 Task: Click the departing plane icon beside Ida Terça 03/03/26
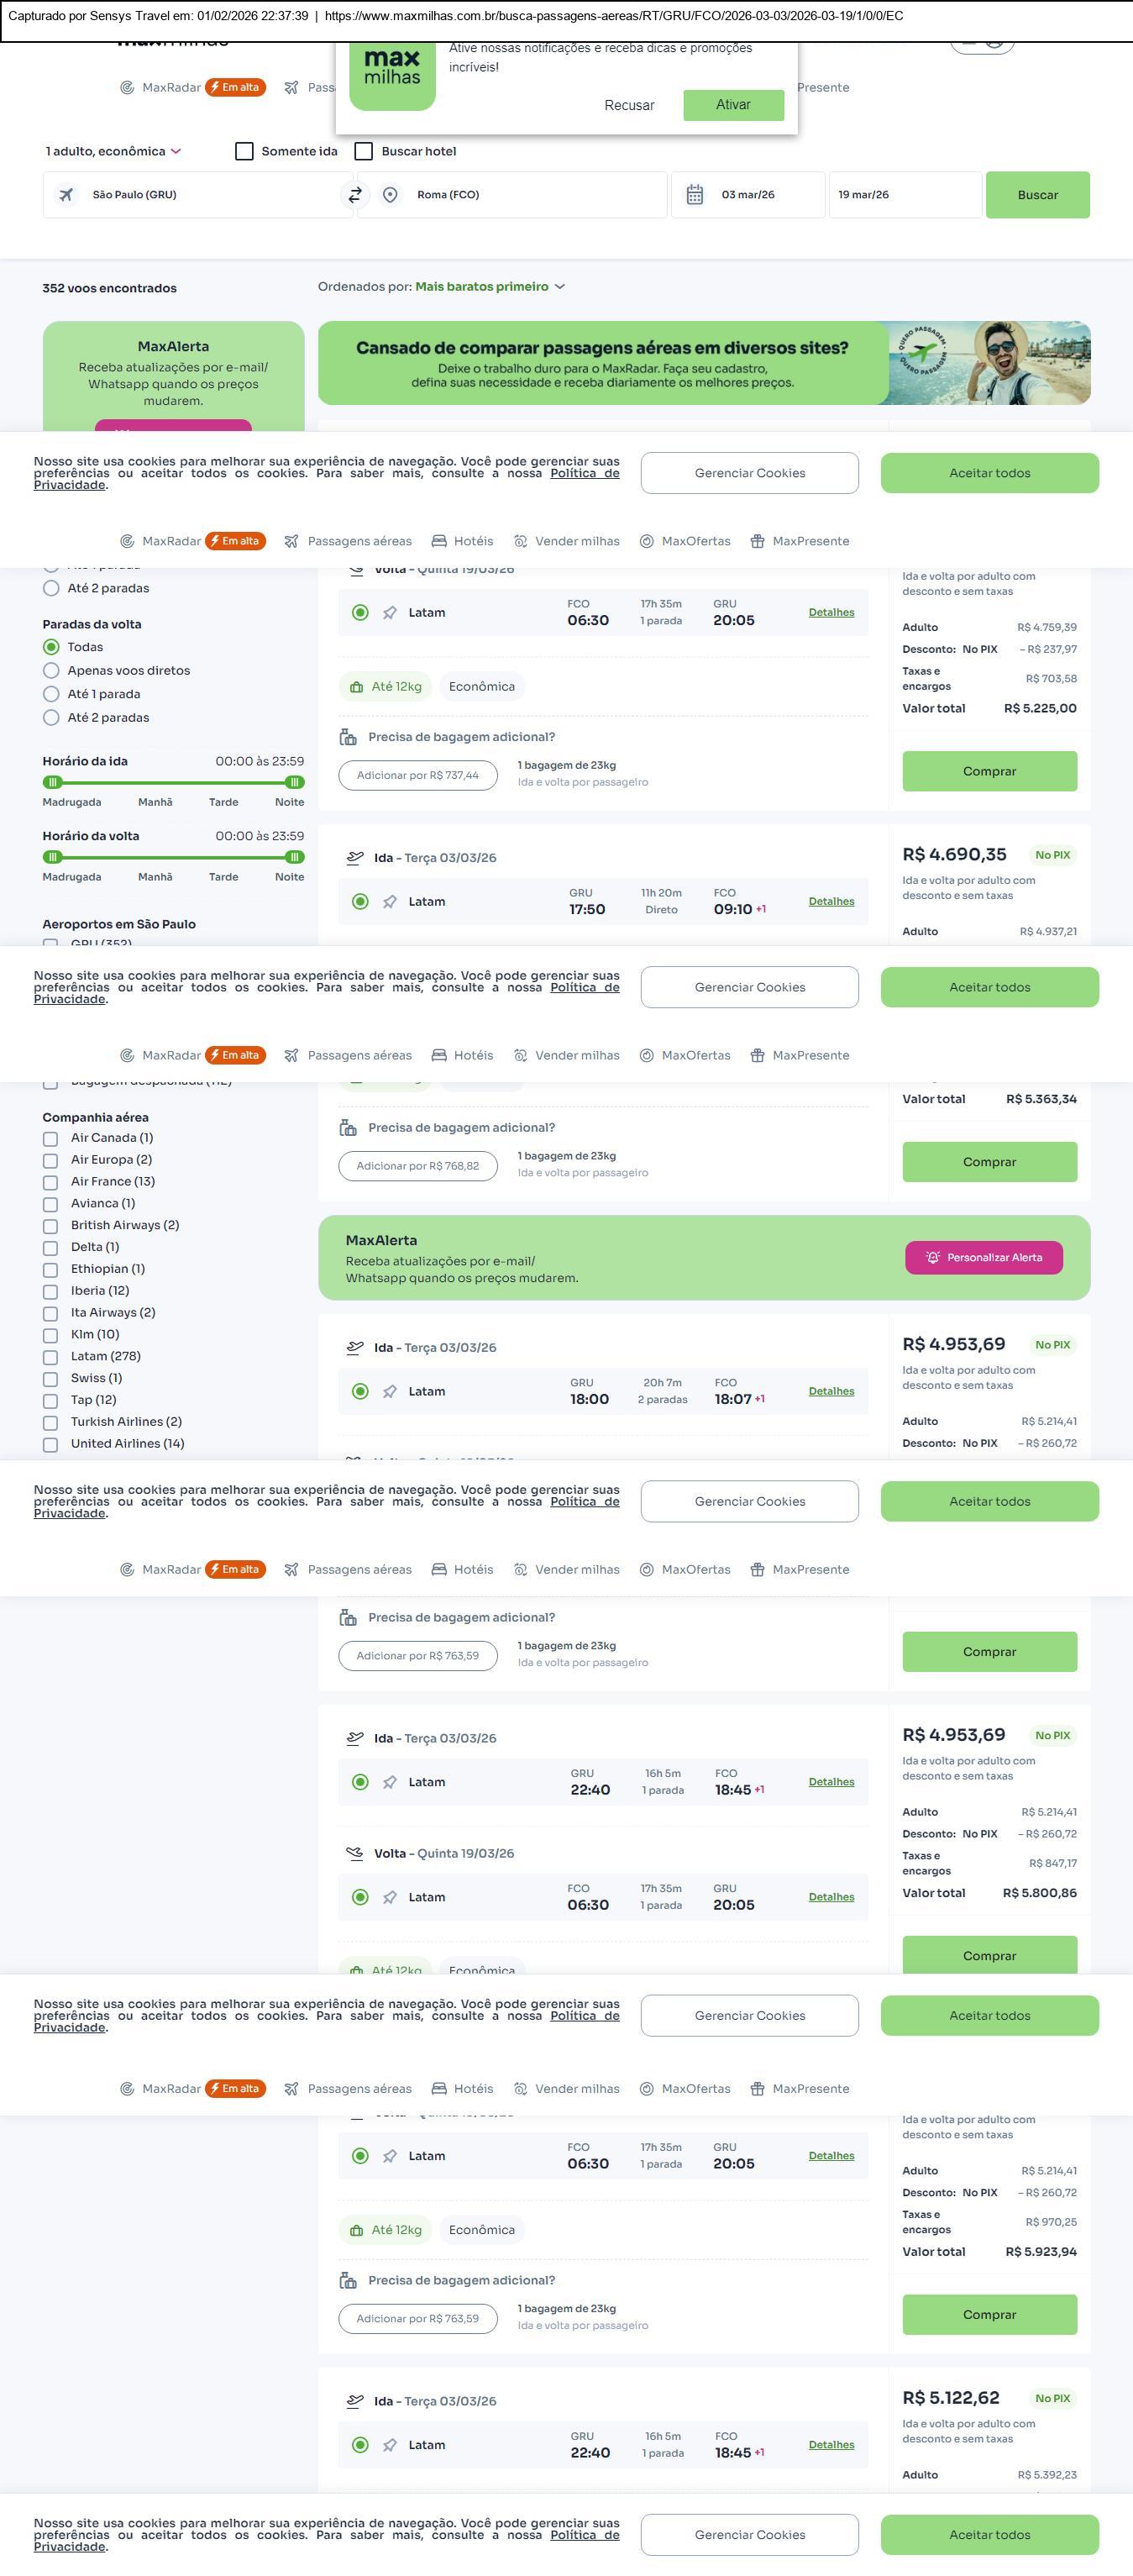pos(355,857)
